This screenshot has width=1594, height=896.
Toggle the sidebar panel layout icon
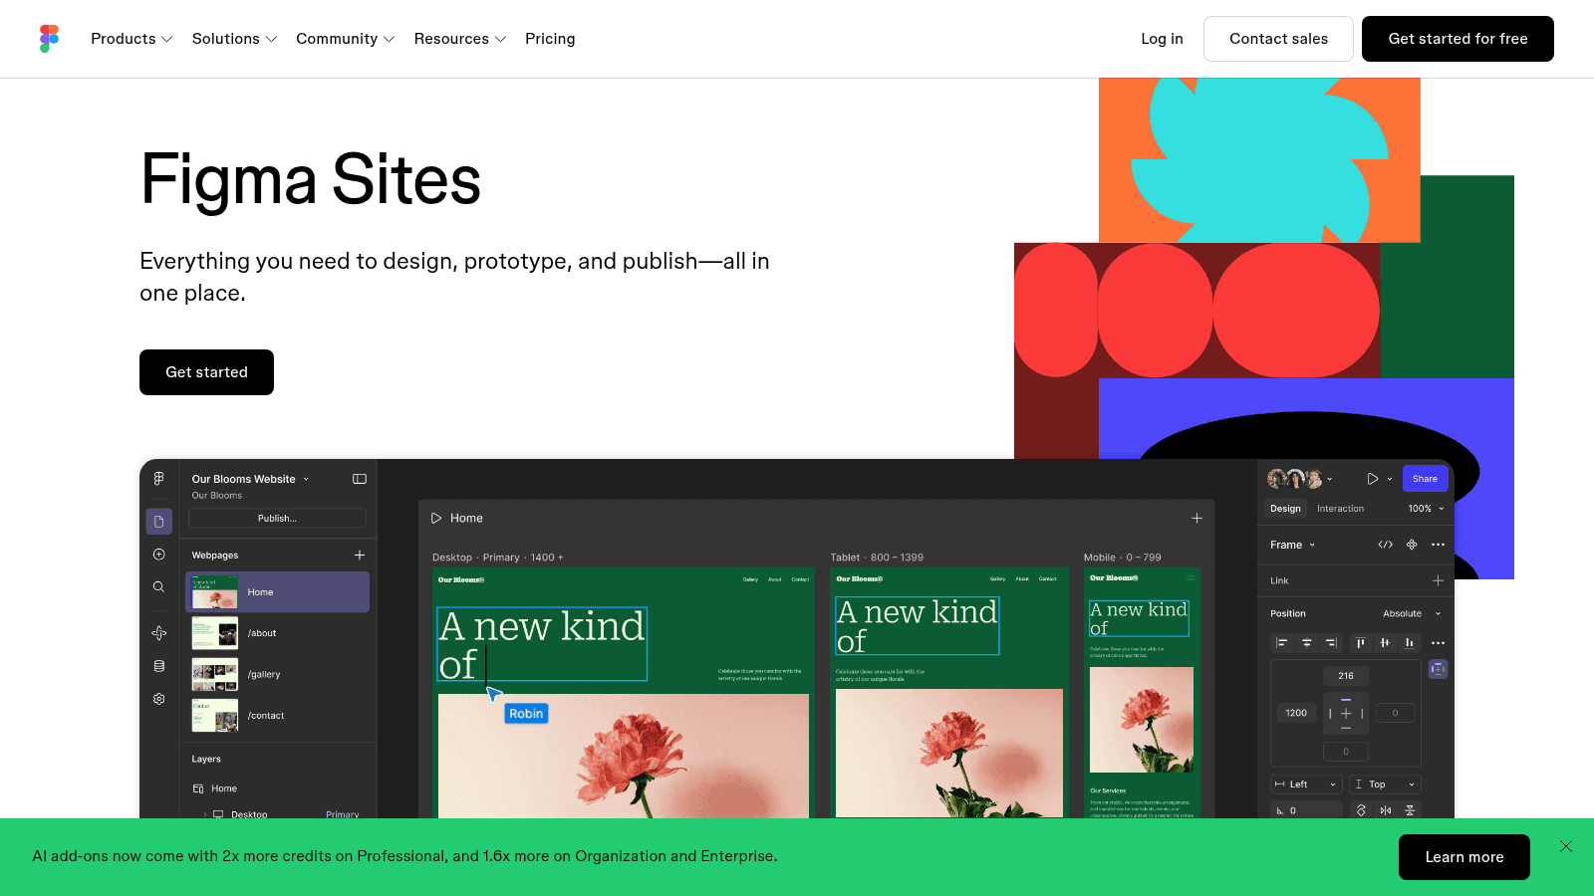click(360, 479)
